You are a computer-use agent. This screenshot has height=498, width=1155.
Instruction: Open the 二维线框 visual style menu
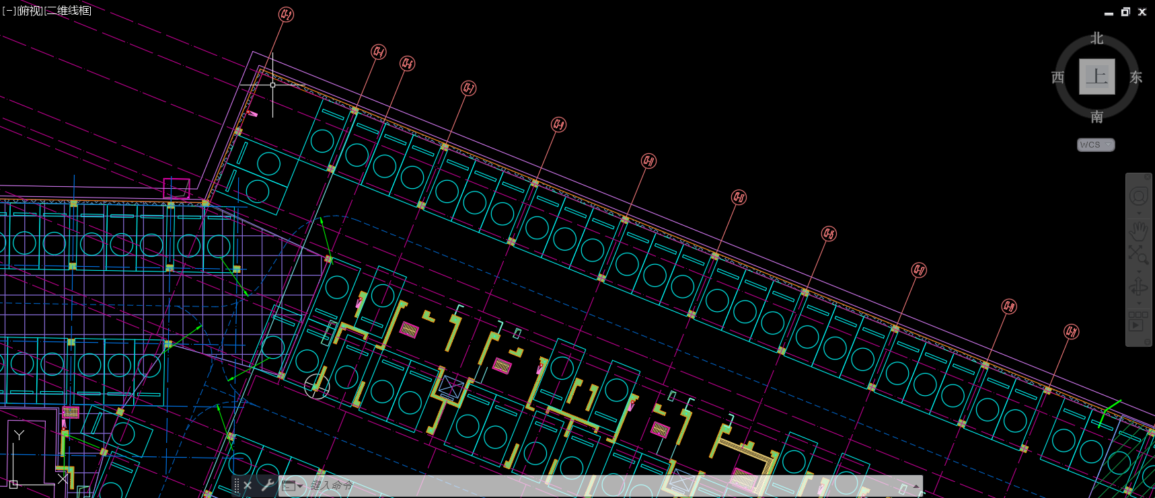pos(68,11)
